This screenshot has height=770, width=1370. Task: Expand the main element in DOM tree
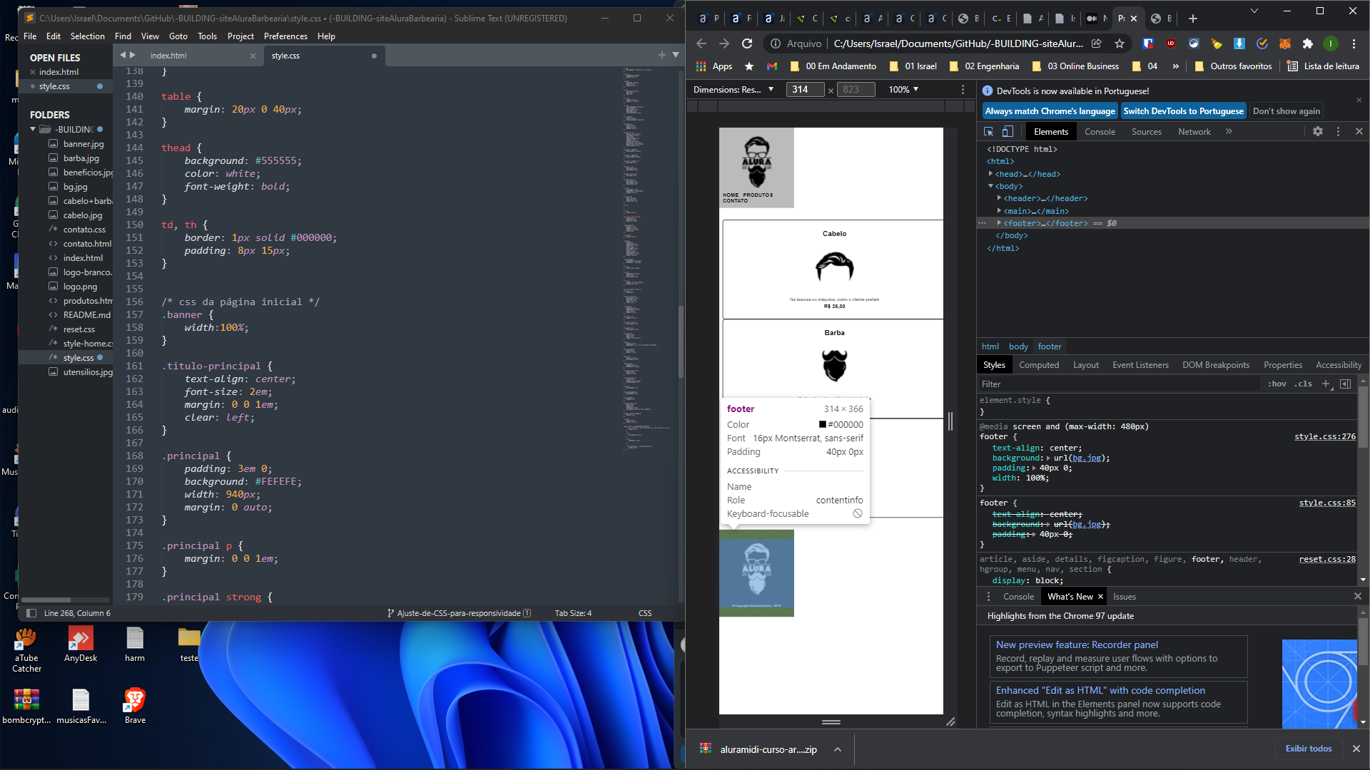999,211
